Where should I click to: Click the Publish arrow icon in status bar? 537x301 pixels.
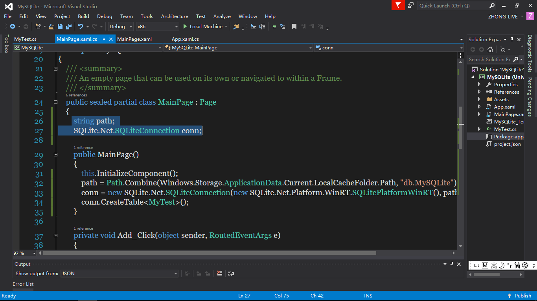click(509, 296)
